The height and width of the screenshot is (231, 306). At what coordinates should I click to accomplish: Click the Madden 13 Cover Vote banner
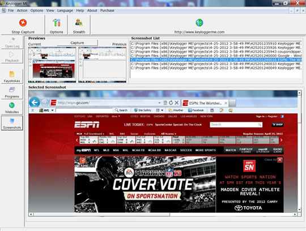145,184
